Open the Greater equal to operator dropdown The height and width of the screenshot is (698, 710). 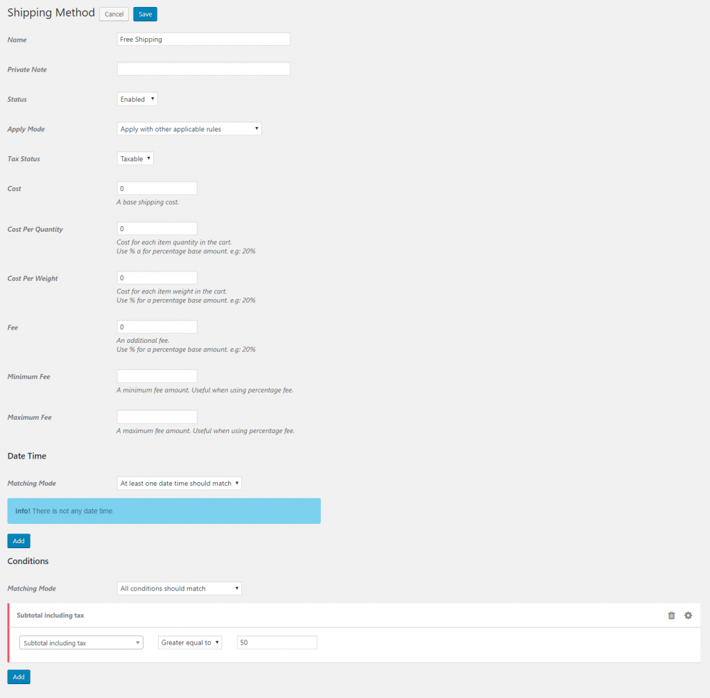click(190, 642)
